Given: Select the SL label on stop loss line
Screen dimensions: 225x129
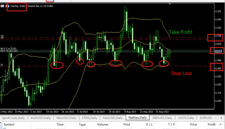Looking at the screenshot, I should (2, 65).
